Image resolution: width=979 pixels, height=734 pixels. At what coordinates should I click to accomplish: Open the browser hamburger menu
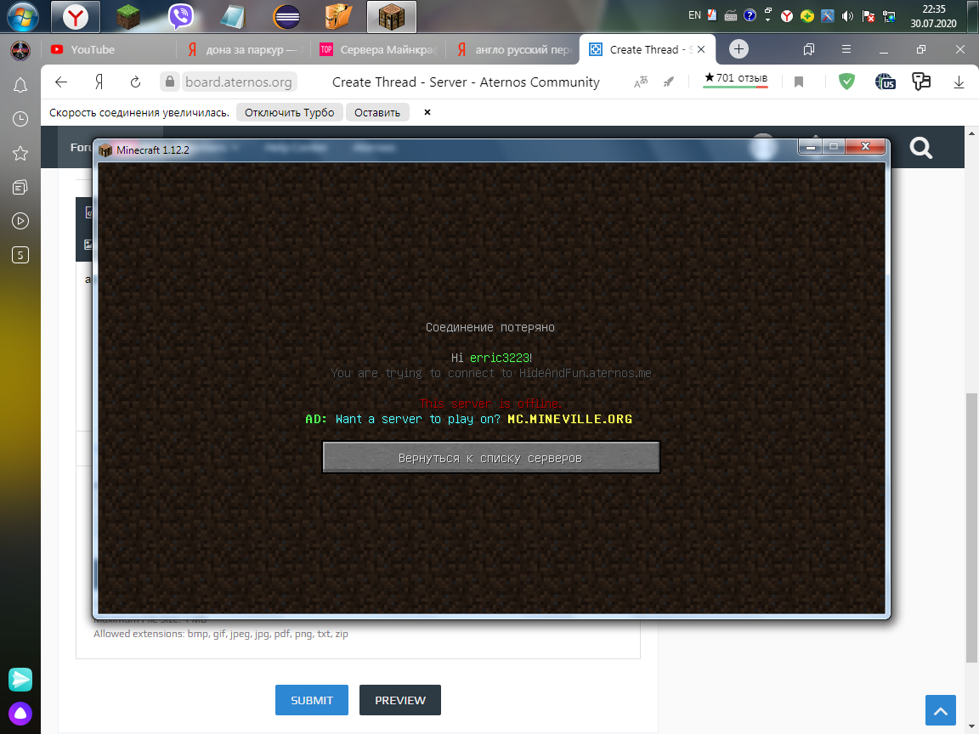click(x=846, y=49)
